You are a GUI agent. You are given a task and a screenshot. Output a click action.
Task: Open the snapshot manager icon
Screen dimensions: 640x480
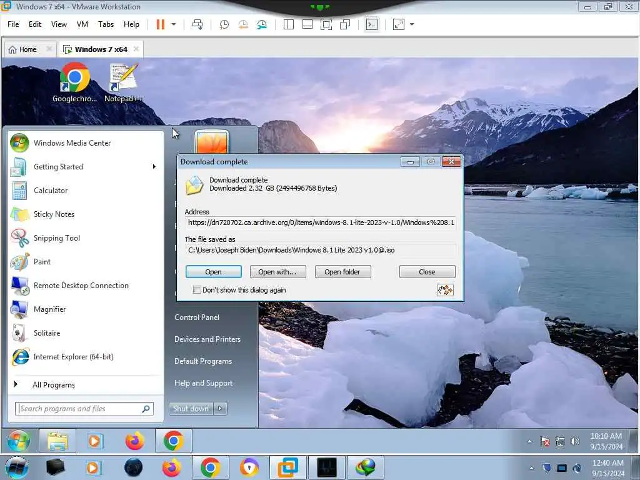click(x=262, y=24)
